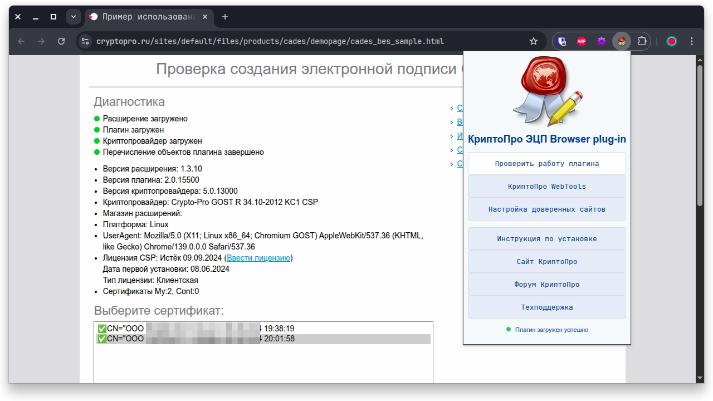Viewport: 713px width, 401px height.
Task: Open the Adblock Plus extension
Action: click(x=582, y=41)
